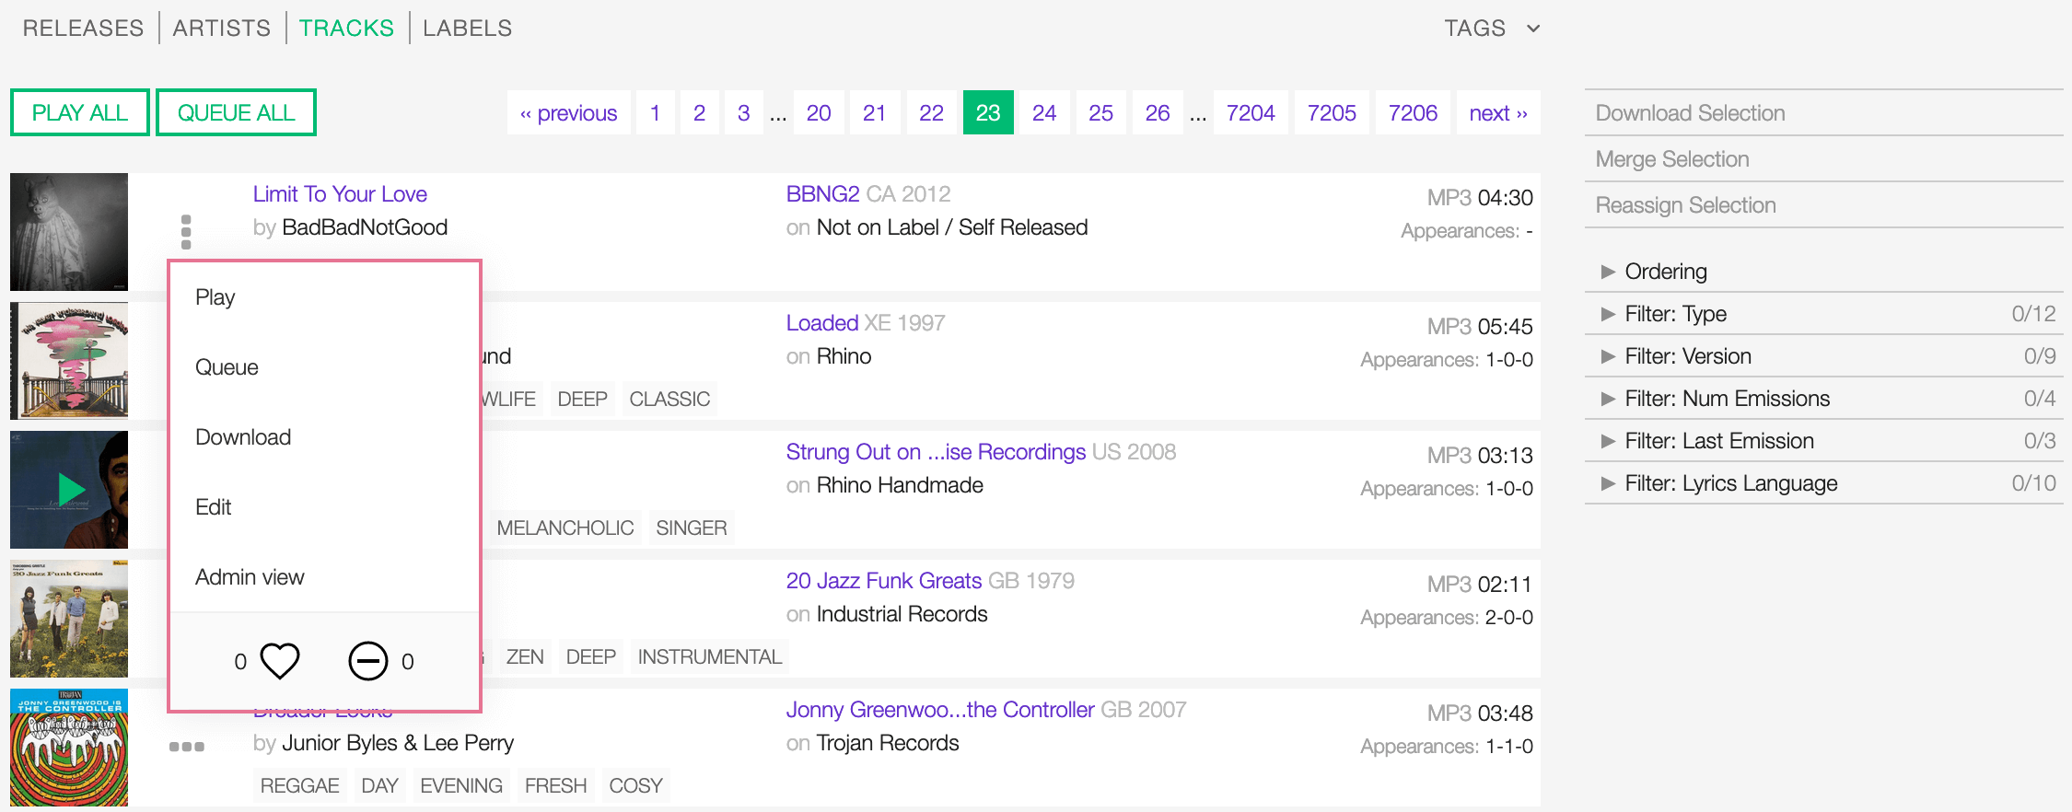Image resolution: width=2072 pixels, height=812 pixels.
Task: Open the TAGS dropdown
Action: pos(1492,29)
